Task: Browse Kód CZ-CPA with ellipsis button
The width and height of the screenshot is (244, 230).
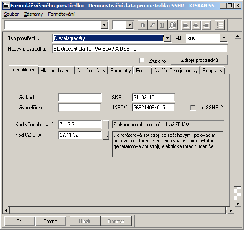Action: click(x=106, y=135)
